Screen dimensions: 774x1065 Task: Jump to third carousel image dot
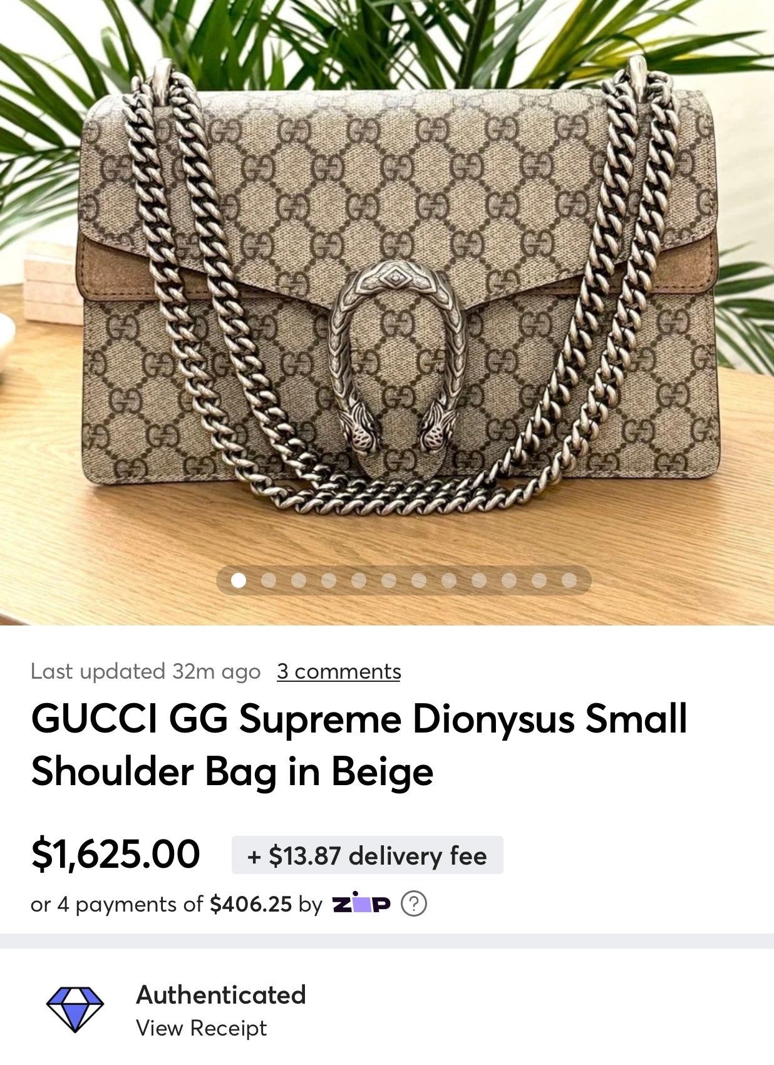pyautogui.click(x=299, y=580)
